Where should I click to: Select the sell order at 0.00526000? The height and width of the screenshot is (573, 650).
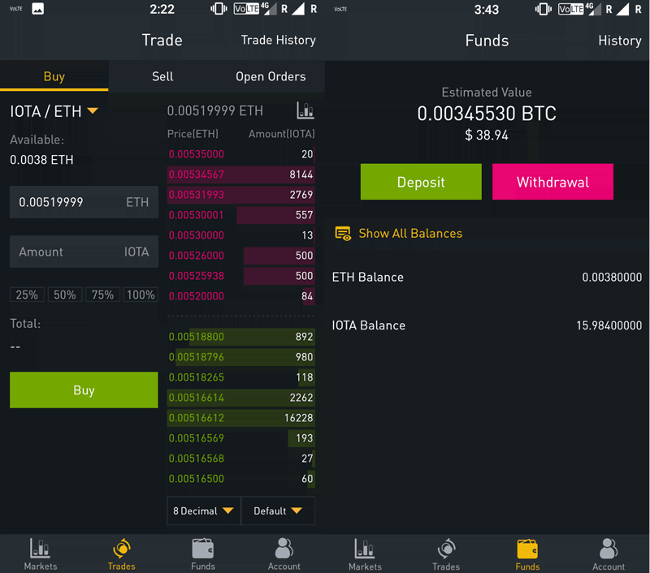click(240, 256)
